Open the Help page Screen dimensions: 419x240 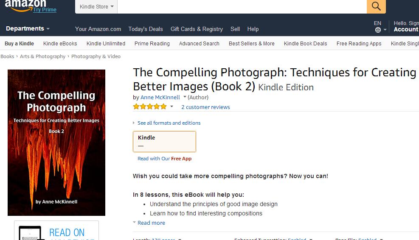[x=253, y=29]
